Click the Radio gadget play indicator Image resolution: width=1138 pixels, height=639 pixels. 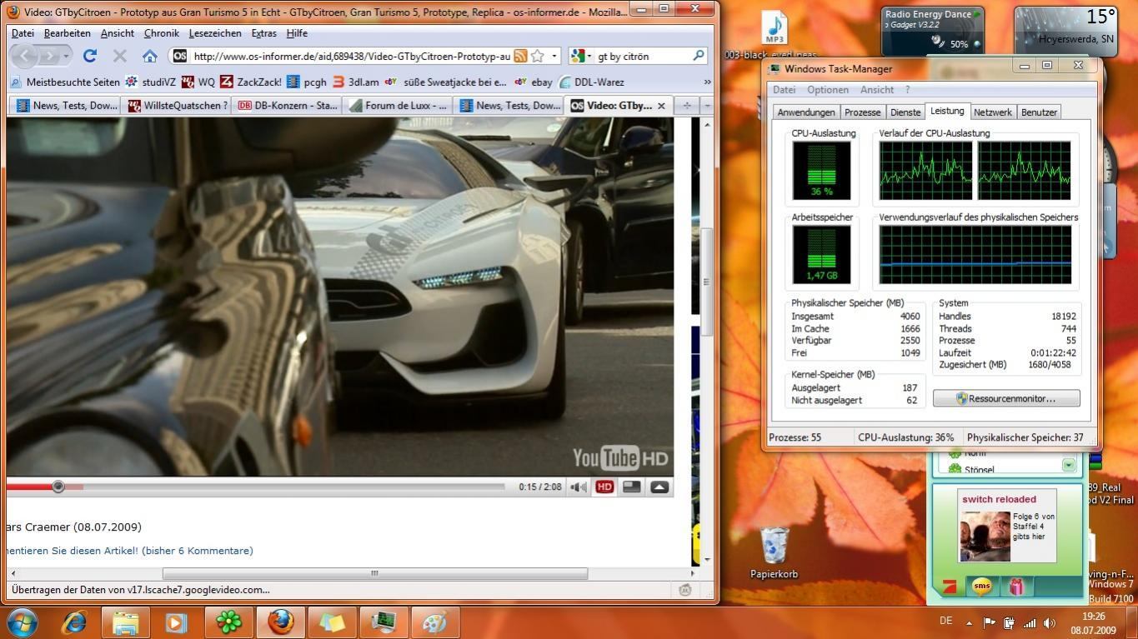(x=977, y=14)
